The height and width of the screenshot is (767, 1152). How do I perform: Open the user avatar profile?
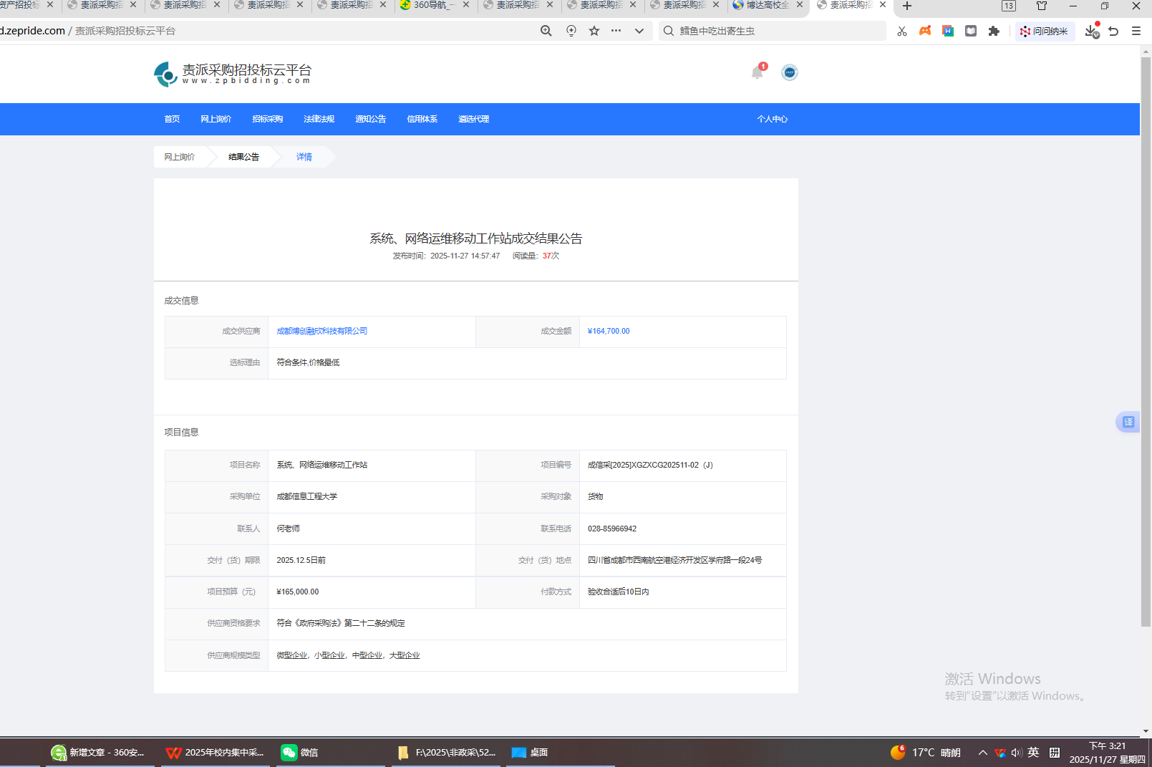[789, 72]
